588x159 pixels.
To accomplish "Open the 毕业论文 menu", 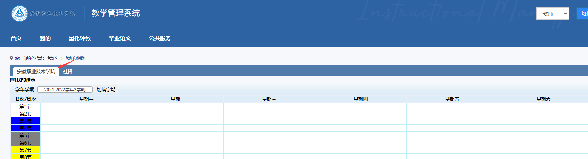I will tap(120, 38).
